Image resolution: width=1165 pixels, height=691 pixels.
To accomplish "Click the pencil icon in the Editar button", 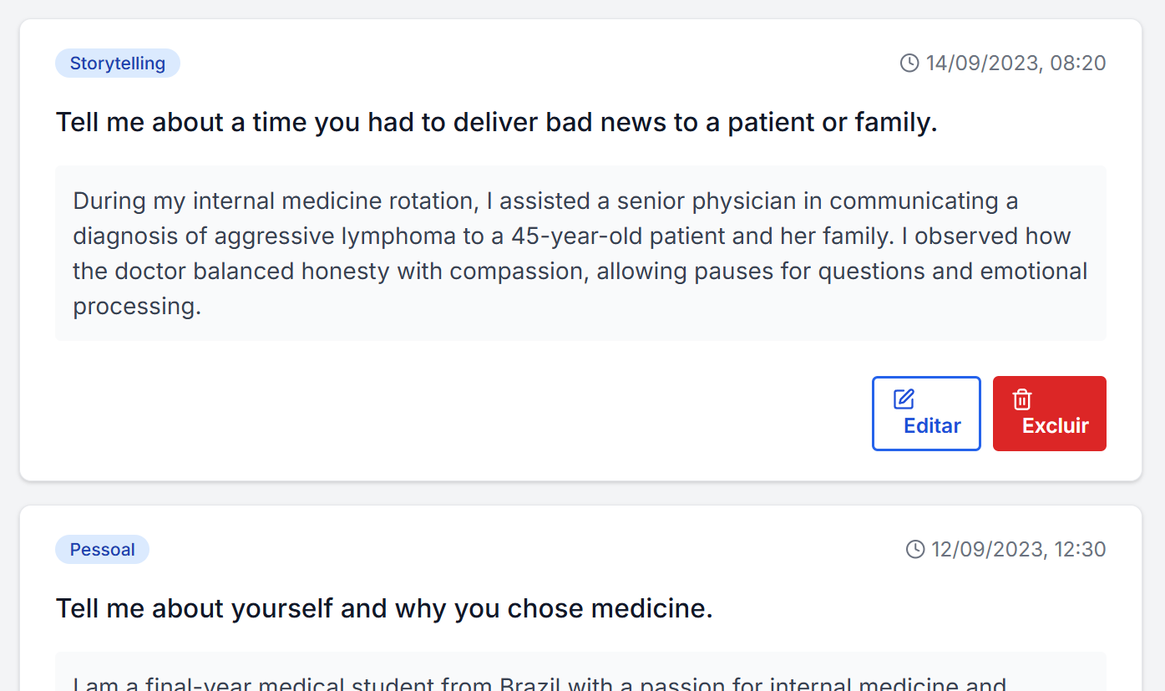I will point(904,399).
